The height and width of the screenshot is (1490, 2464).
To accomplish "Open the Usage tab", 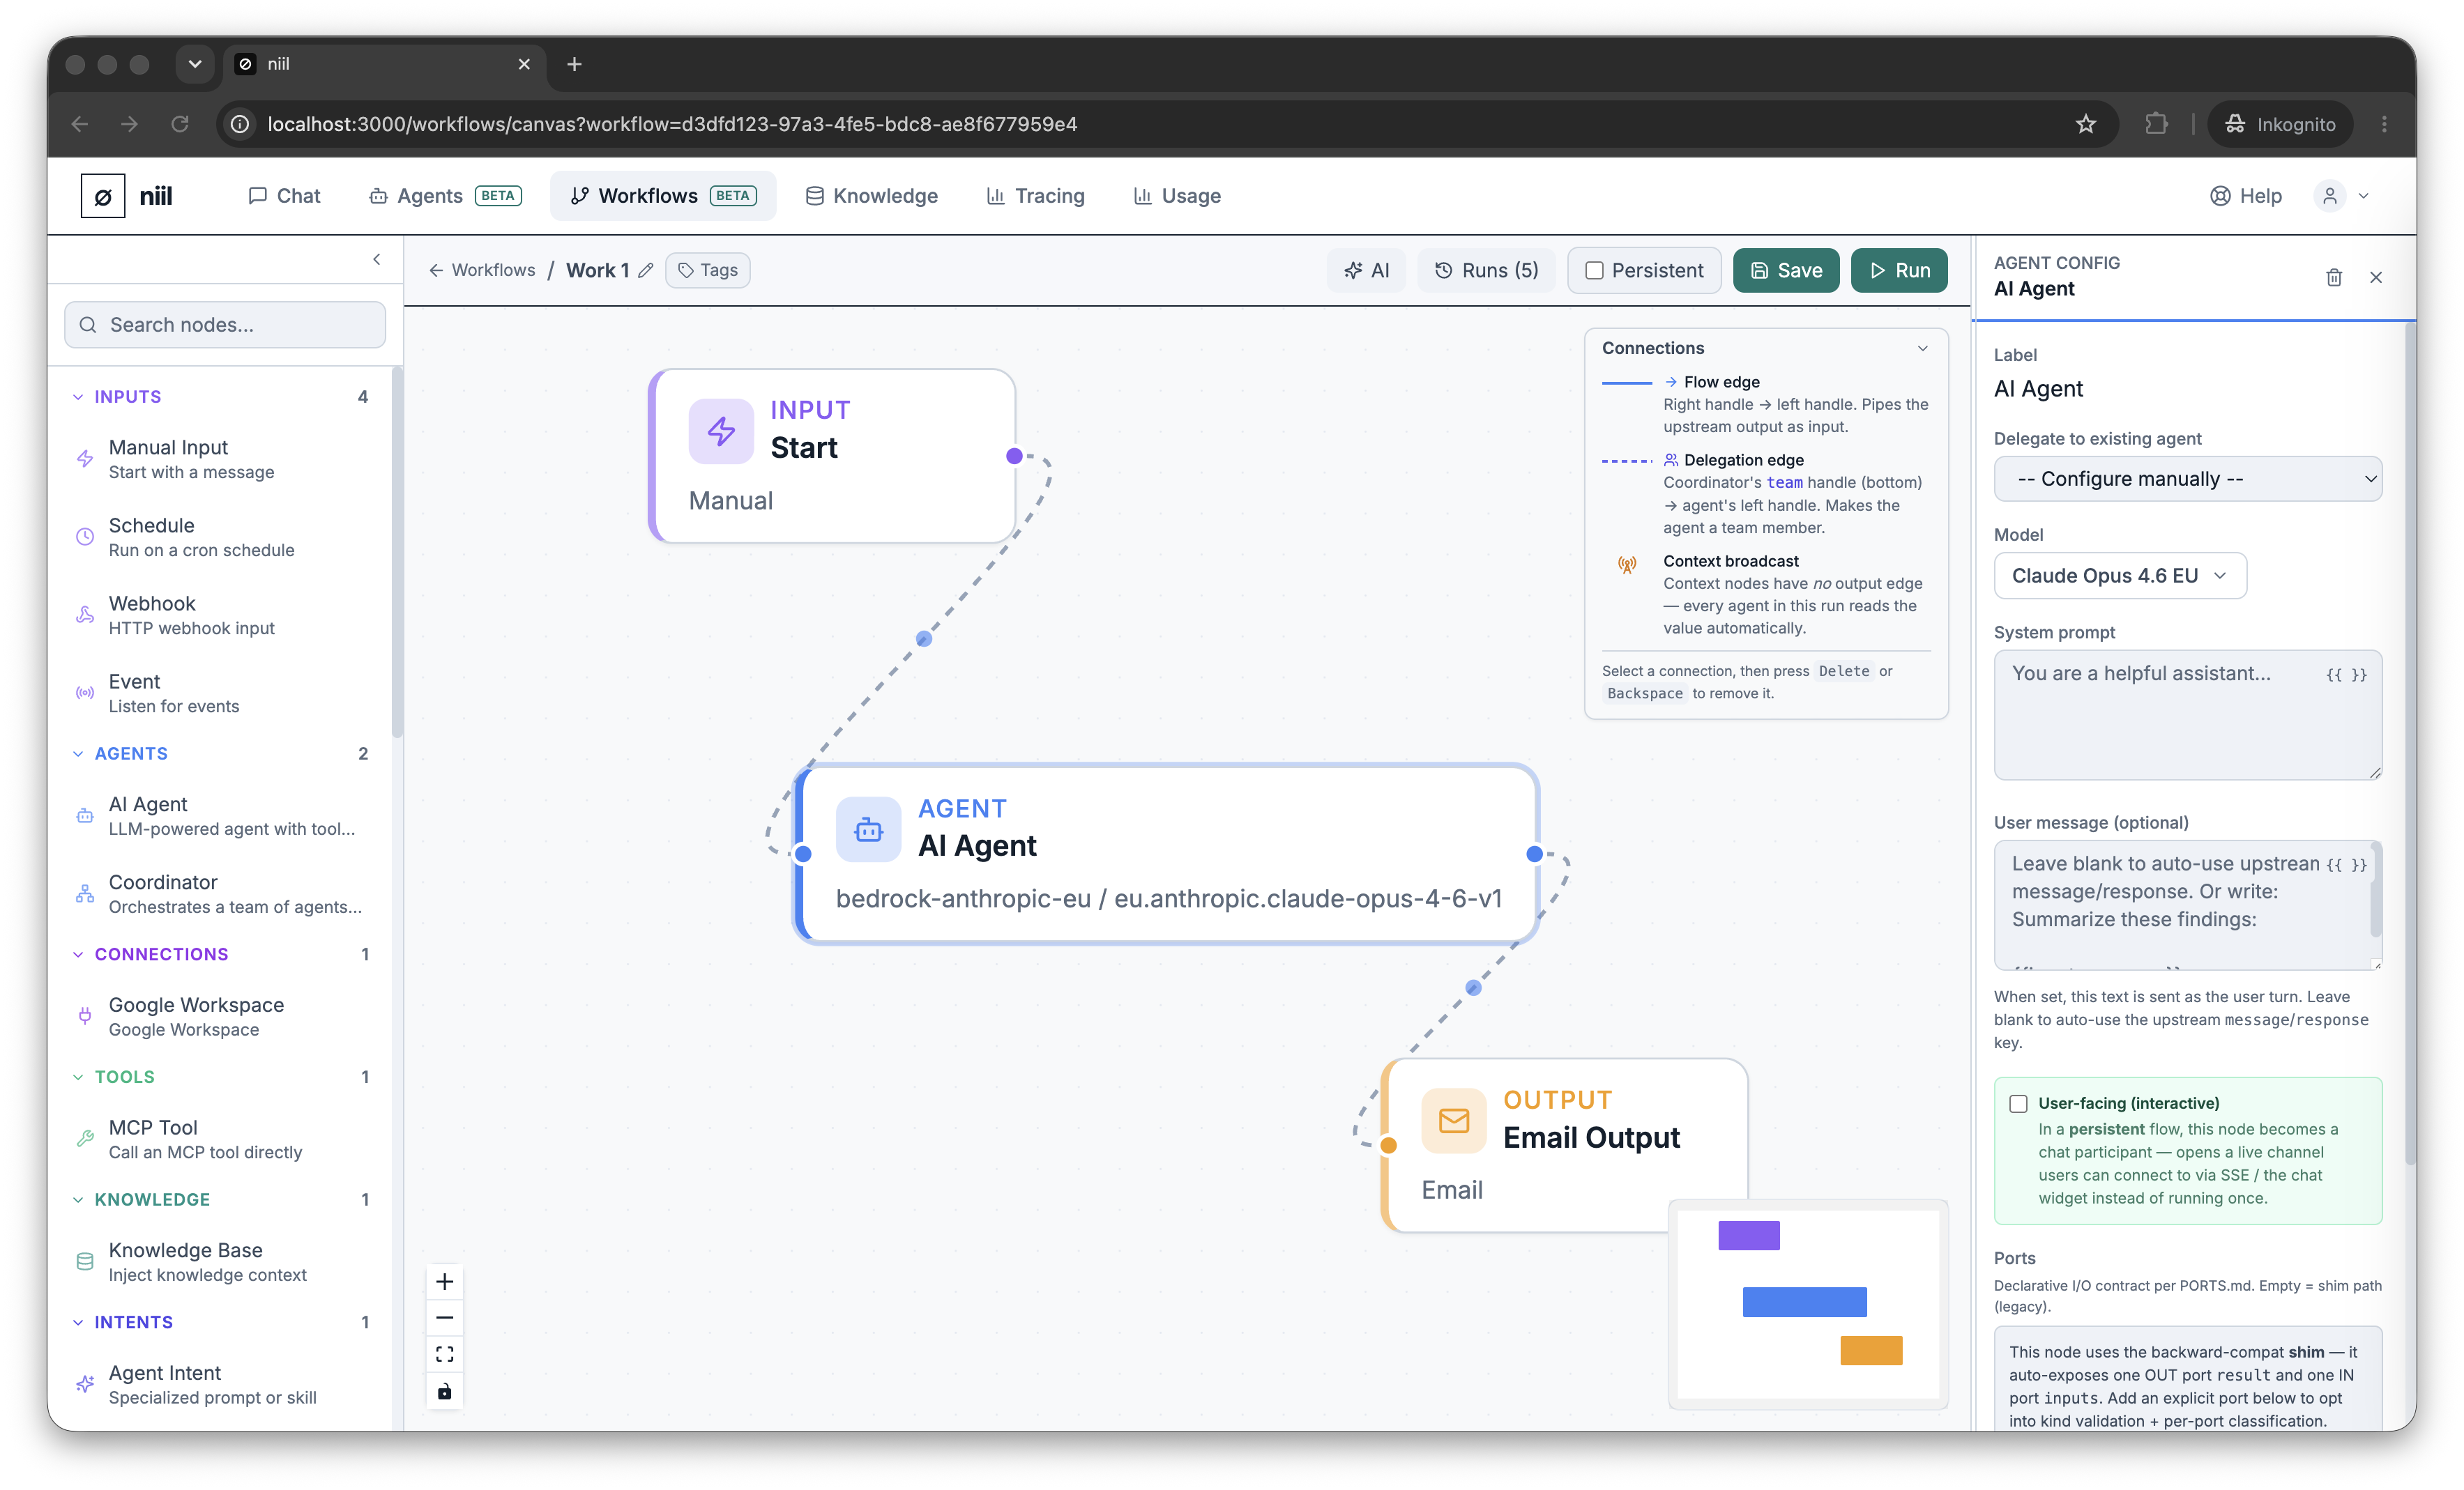I will click(1177, 196).
